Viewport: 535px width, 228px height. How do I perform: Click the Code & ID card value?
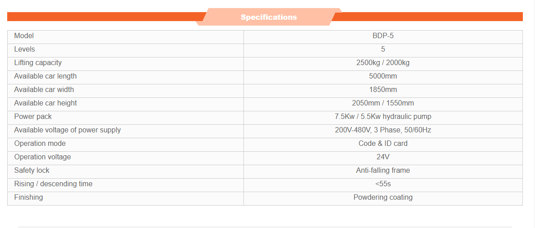coord(383,144)
